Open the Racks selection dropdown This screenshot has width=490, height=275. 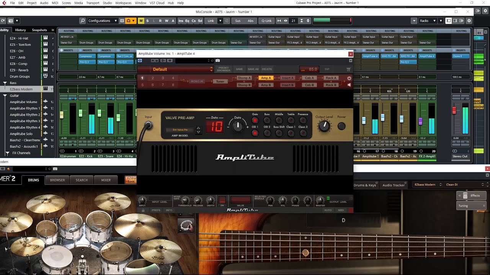[x=428, y=21]
